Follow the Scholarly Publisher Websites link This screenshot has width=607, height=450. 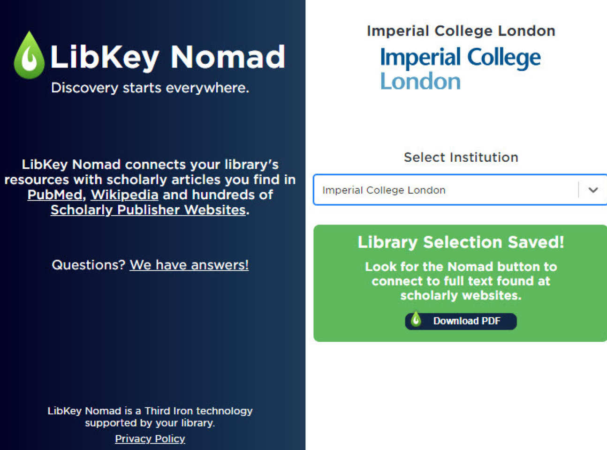pyautogui.click(x=148, y=210)
